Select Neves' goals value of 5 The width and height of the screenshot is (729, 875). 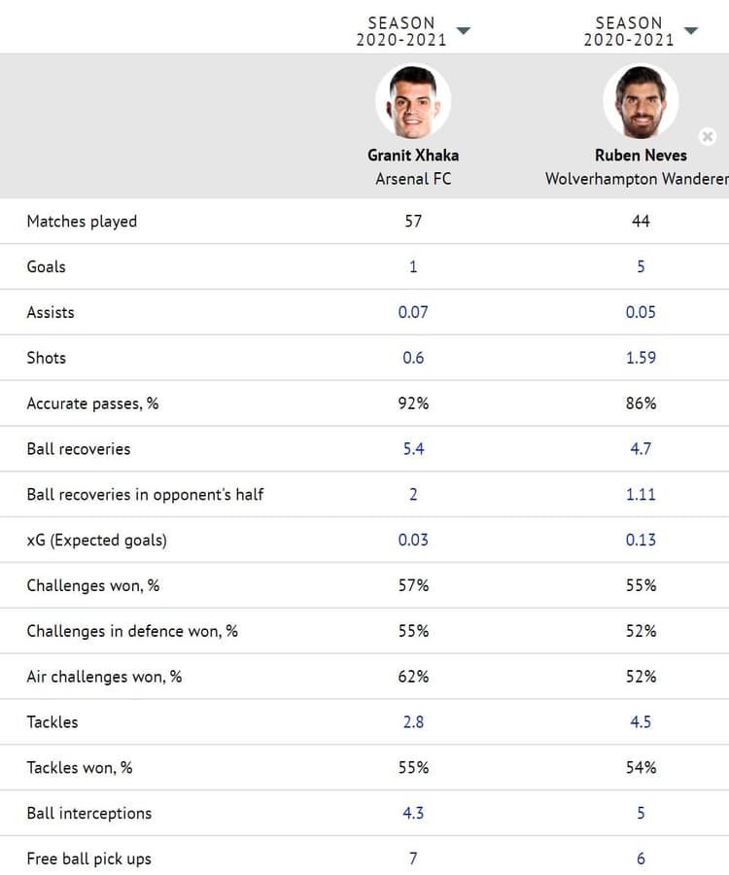641,266
